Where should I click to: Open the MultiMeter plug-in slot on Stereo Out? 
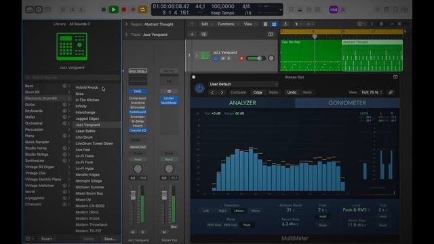pos(169,103)
